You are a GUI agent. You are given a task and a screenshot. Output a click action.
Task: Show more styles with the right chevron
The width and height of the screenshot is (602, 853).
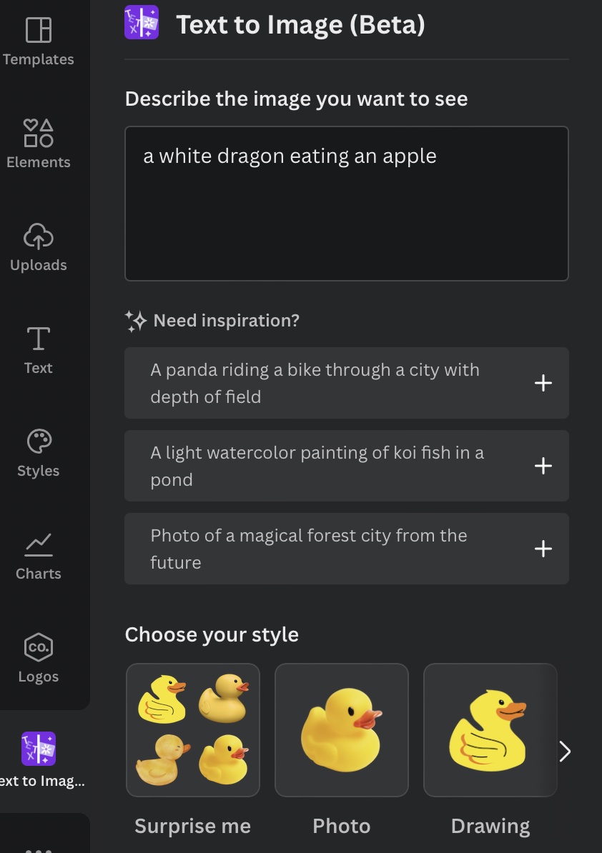[565, 751]
